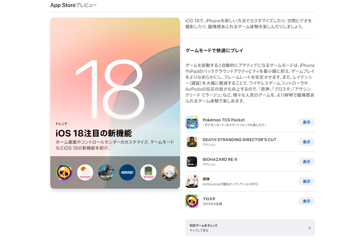Open the DEATH STRANDING DIRECTOR'S CUT title

click(239, 140)
